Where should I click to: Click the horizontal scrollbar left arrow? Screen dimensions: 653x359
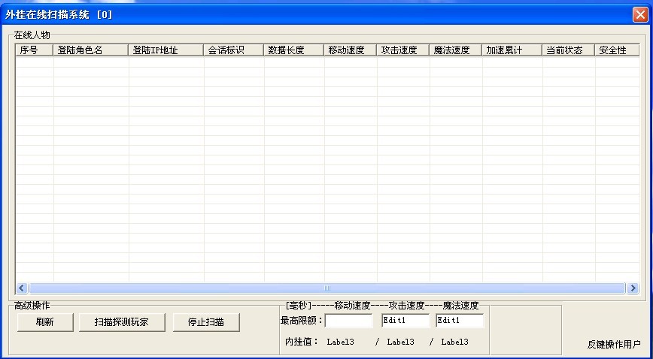[22, 288]
